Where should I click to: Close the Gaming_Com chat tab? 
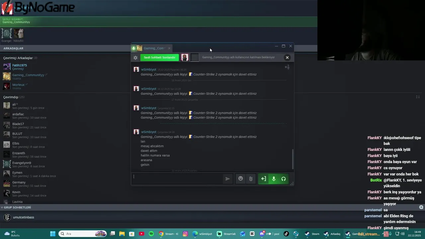point(169,48)
